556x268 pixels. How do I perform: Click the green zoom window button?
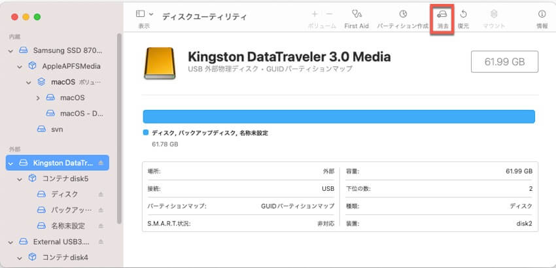point(37,17)
